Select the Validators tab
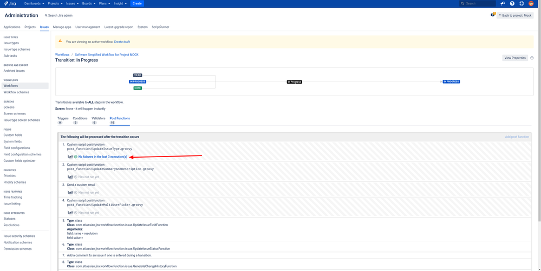 point(99,120)
